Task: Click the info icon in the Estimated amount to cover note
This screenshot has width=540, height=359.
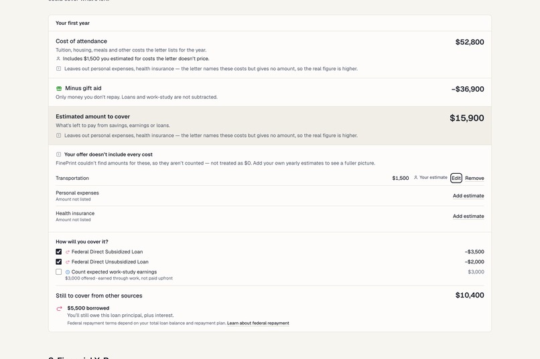Action: pos(58,135)
